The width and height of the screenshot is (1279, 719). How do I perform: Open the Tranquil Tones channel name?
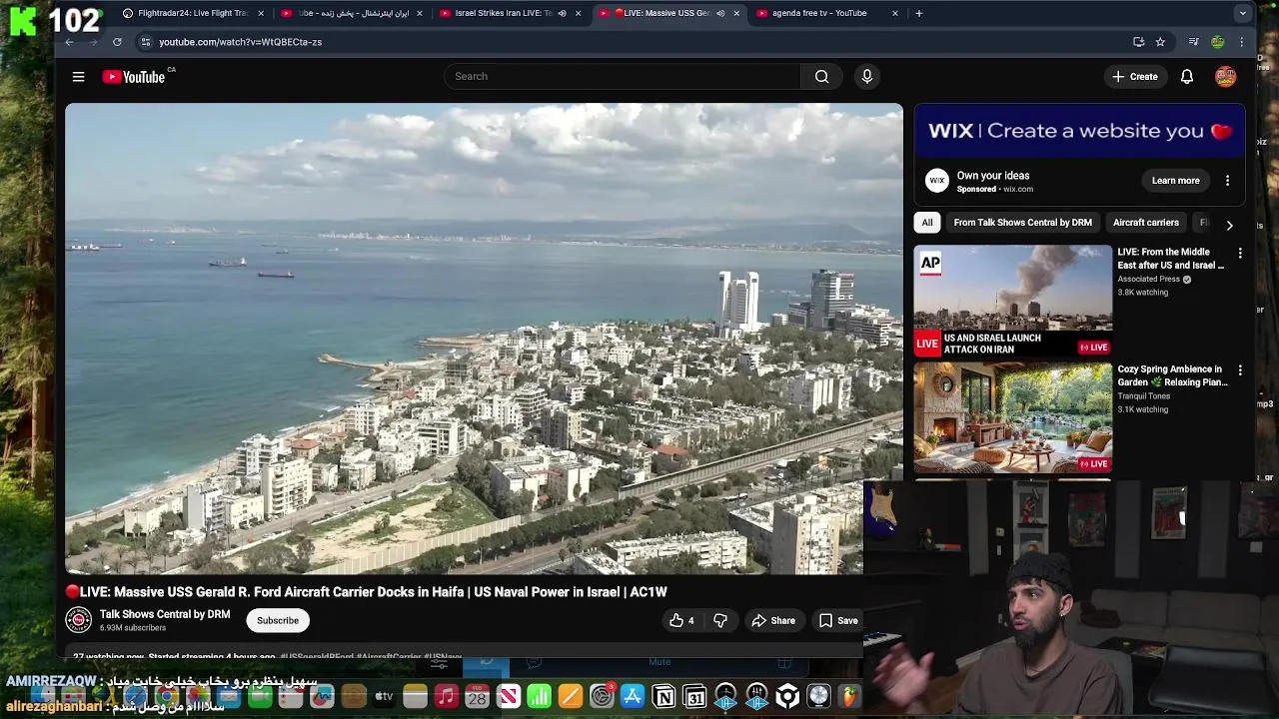1143,396
